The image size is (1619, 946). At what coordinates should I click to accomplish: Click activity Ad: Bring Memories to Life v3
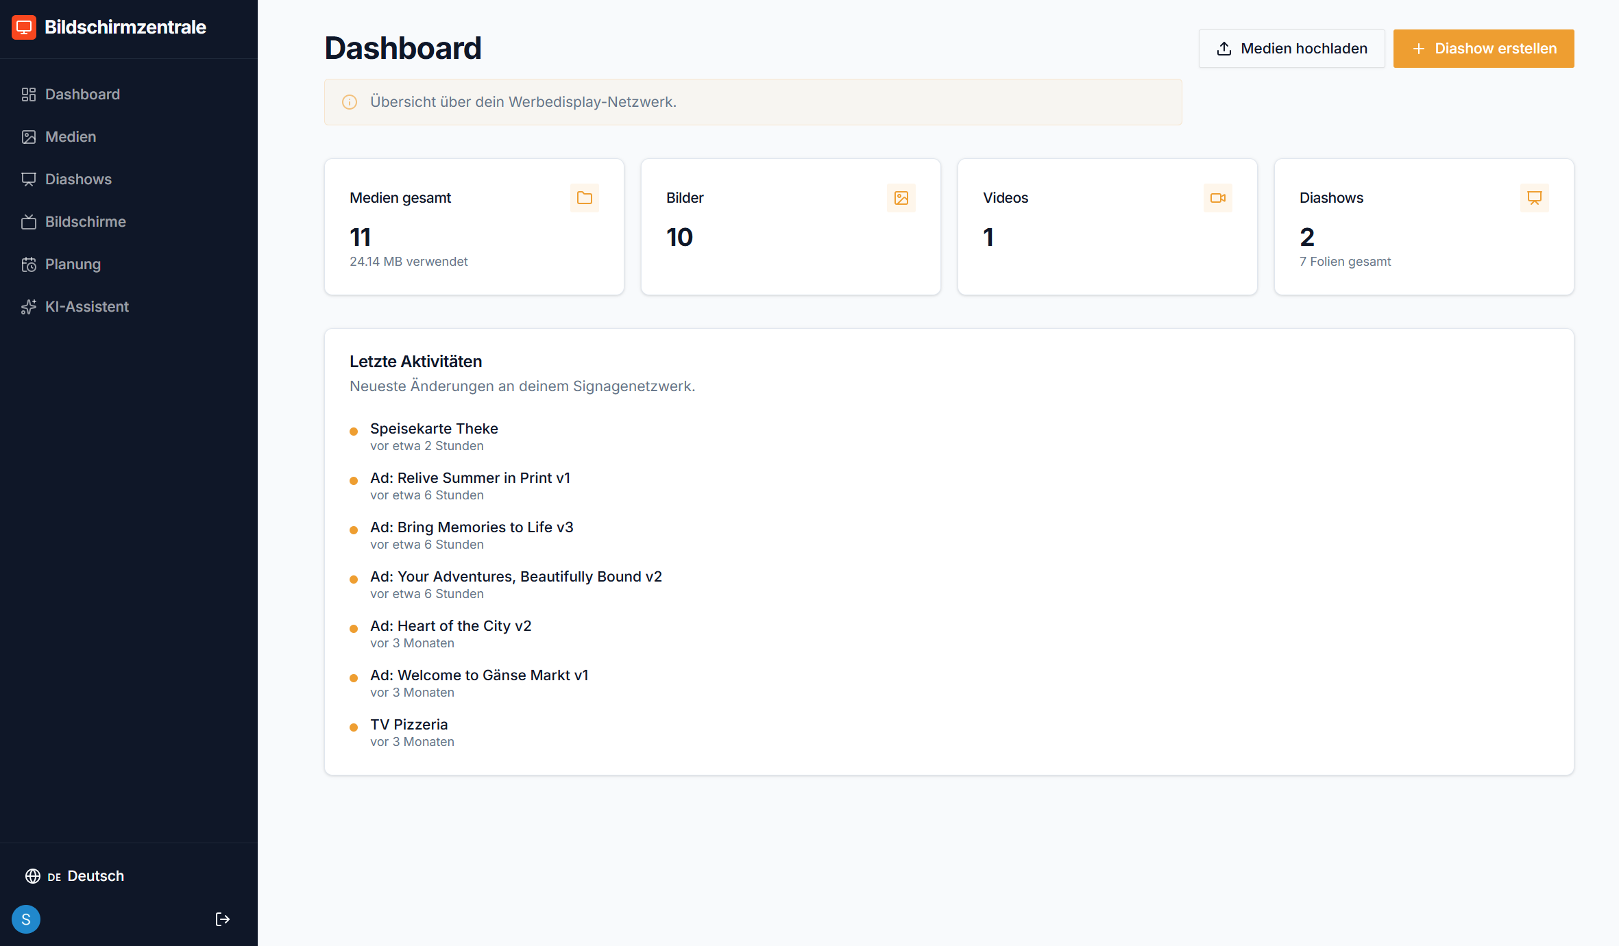pyautogui.click(x=472, y=527)
